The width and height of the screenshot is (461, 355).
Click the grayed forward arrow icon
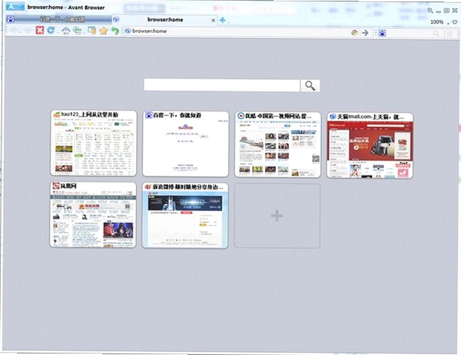[x=28, y=30]
